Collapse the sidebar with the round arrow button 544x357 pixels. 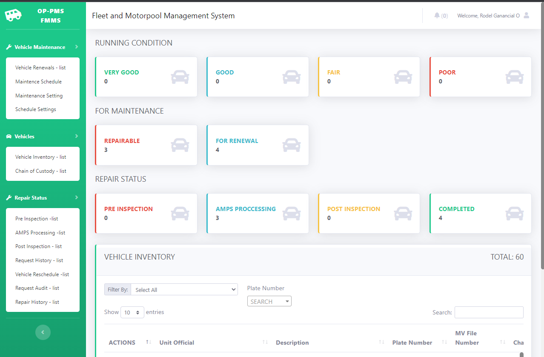pos(43,332)
